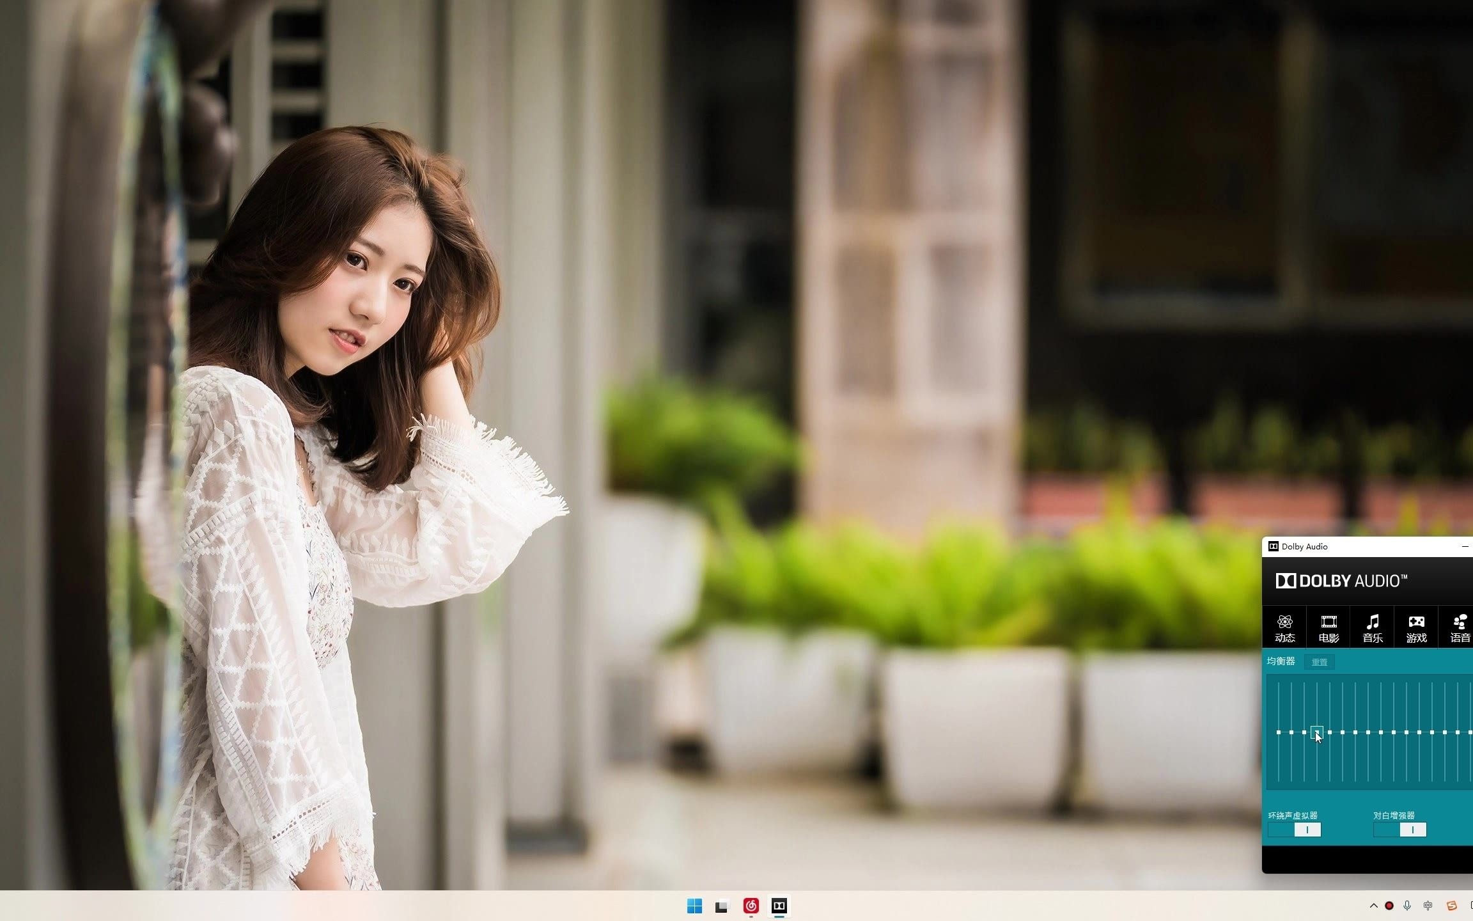This screenshot has width=1473, height=921.
Task: Click the second equalizer band slider handle
Action: [x=1291, y=732]
